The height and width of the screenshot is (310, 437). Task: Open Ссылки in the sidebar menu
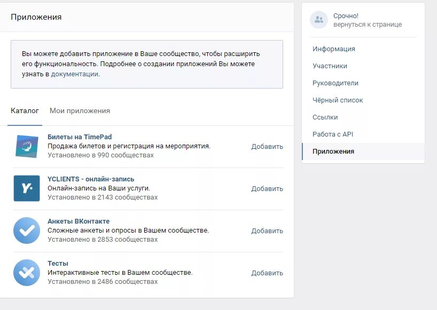[x=325, y=117]
